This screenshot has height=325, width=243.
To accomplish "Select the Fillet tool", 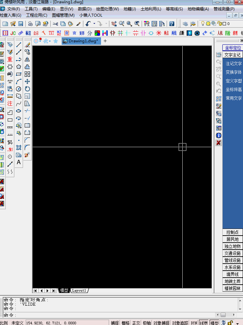I will (27, 147).
